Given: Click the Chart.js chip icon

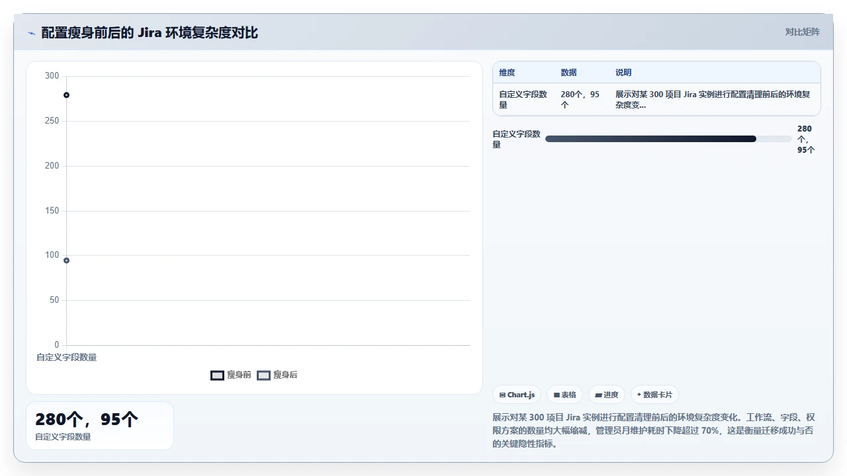Looking at the screenshot, I should click(503, 395).
